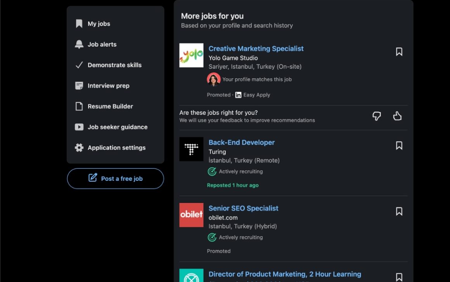Click the Actively recruiting icon next to Turing
Image resolution: width=450 pixels, height=282 pixels.
(212, 171)
